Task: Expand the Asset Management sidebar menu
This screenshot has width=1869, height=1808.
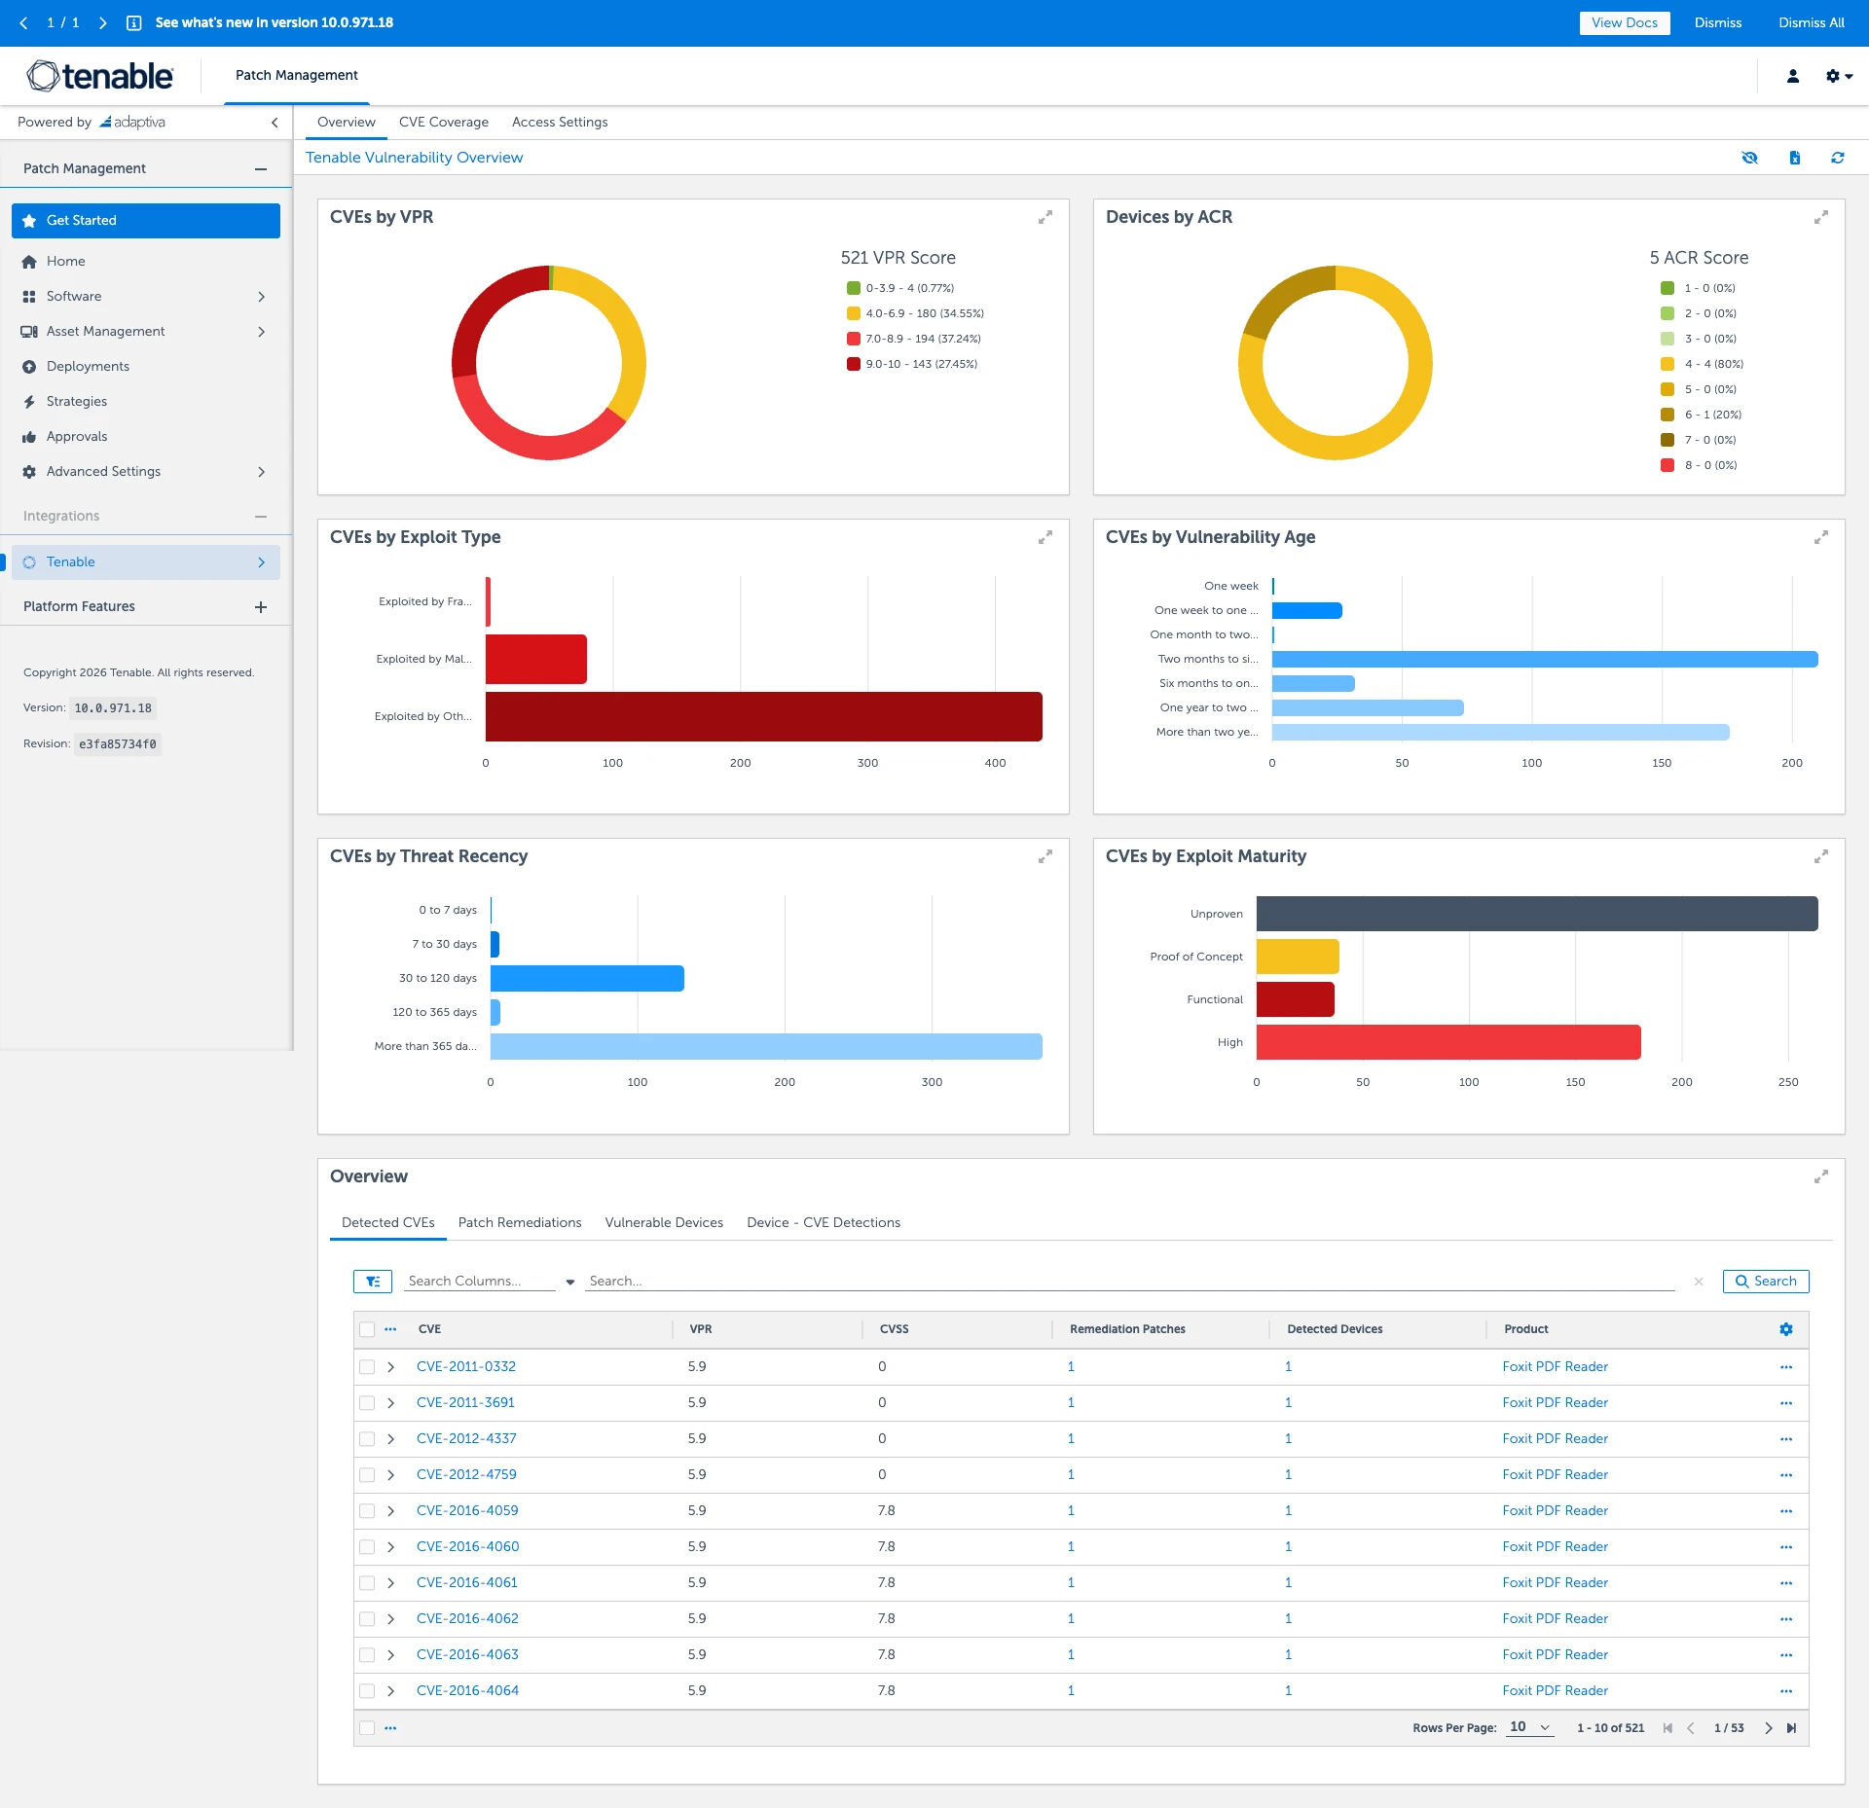Action: (146, 332)
